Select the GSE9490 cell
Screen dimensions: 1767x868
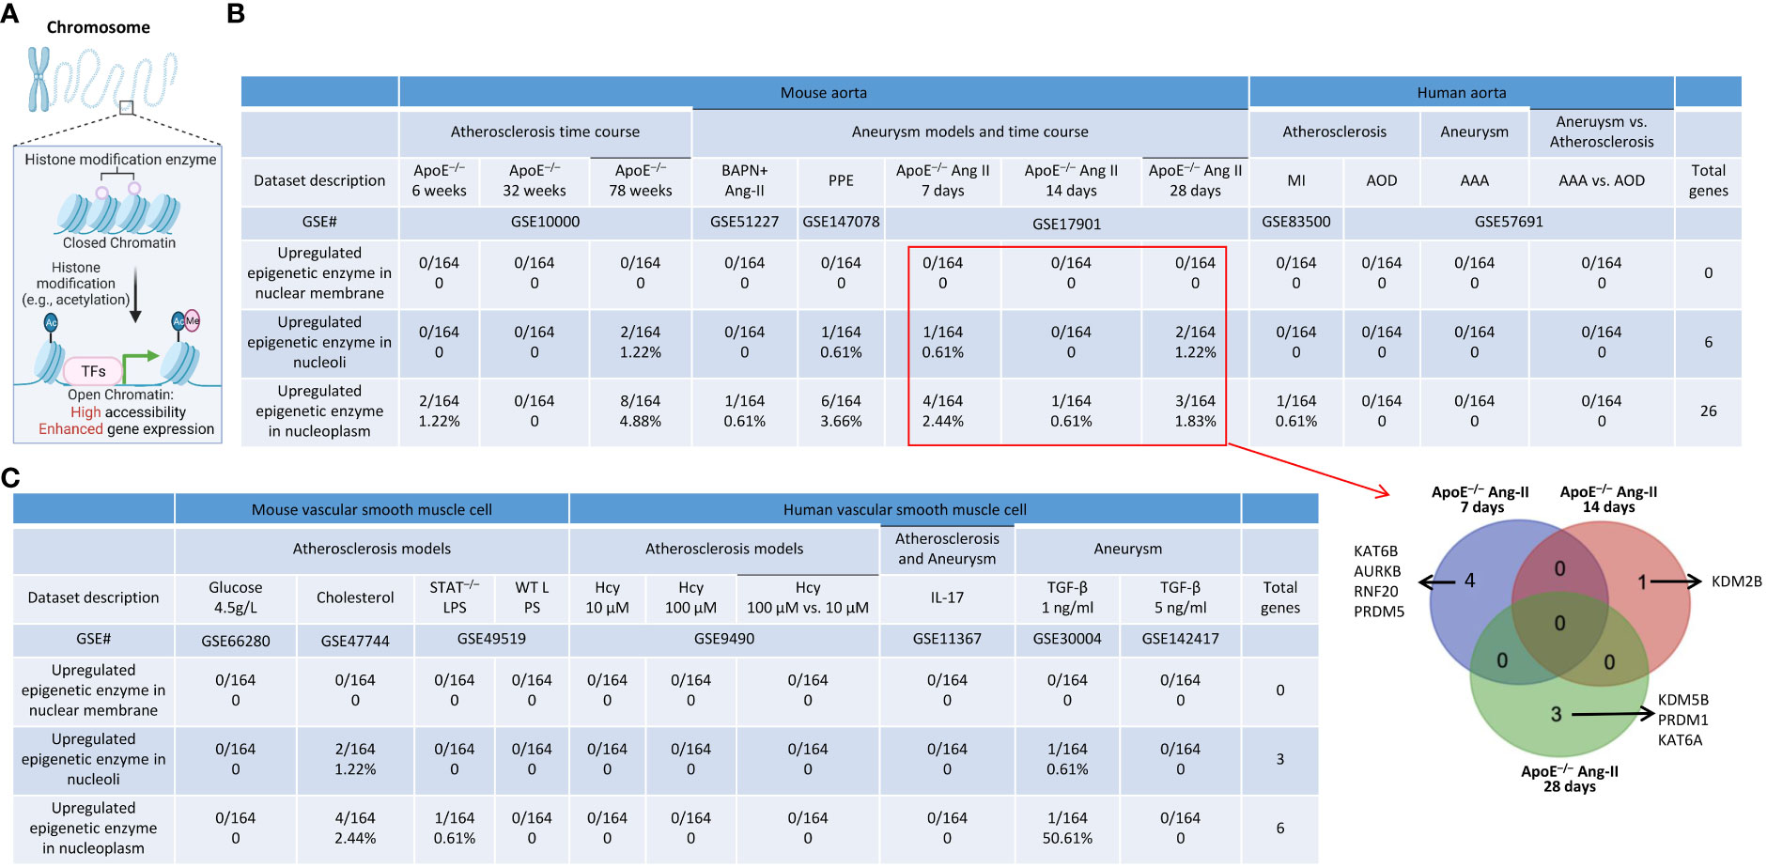(x=724, y=639)
